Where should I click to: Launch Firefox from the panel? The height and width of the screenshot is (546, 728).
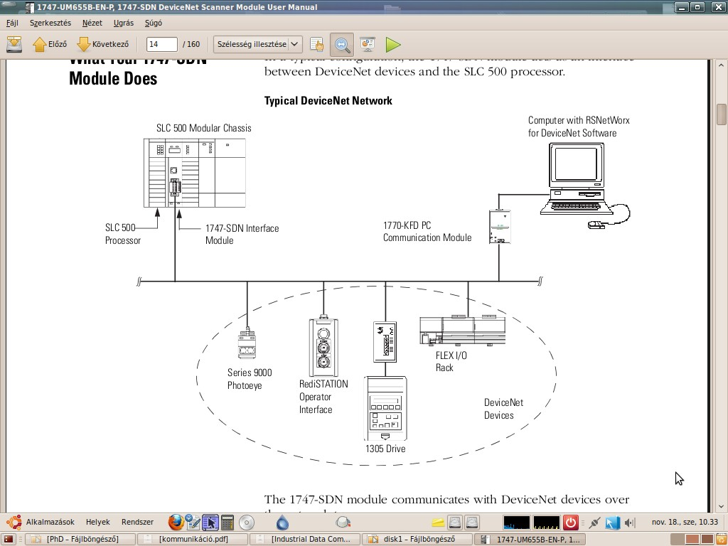(176, 523)
